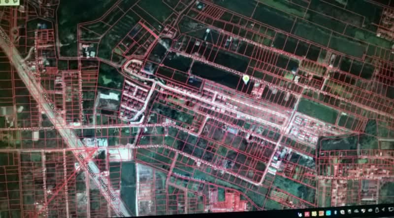Click the battery-shaped icon in the system tray

[377, 210]
